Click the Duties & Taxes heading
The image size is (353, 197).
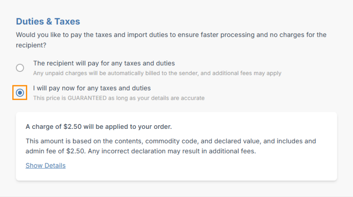(48, 22)
